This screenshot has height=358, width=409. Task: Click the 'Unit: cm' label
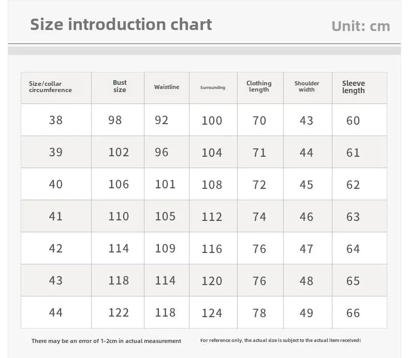(361, 26)
